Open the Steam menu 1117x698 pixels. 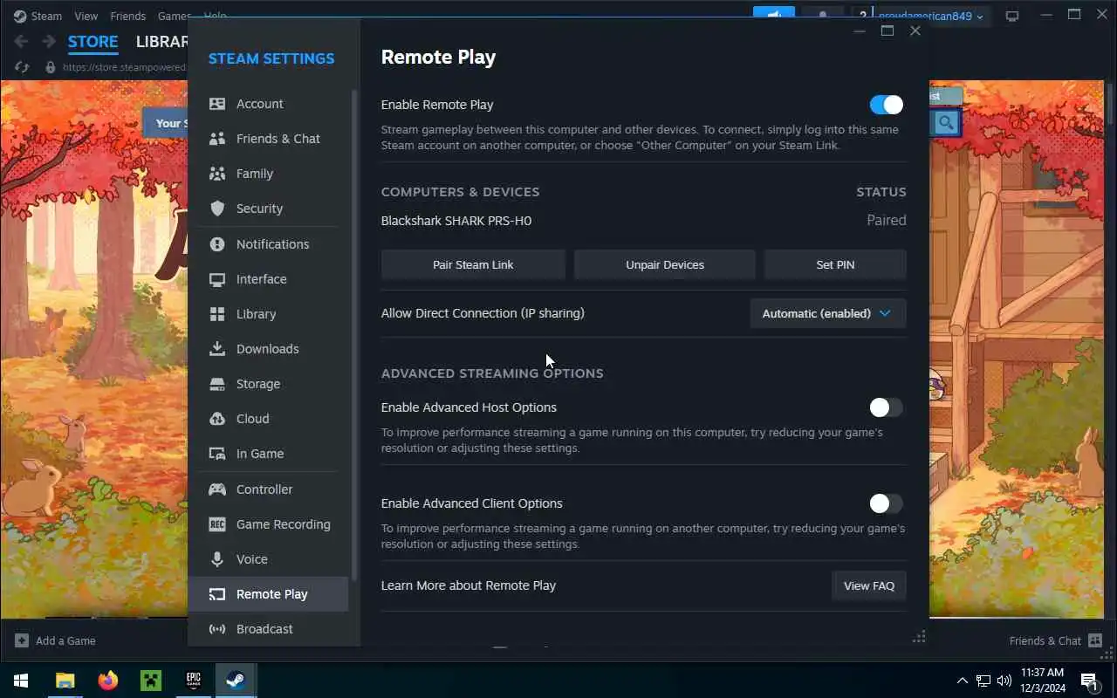point(38,16)
